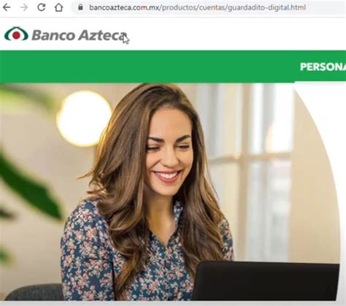This screenshot has height=306, width=346.
Task: Click the browser forward arrow
Action: coord(24,7)
